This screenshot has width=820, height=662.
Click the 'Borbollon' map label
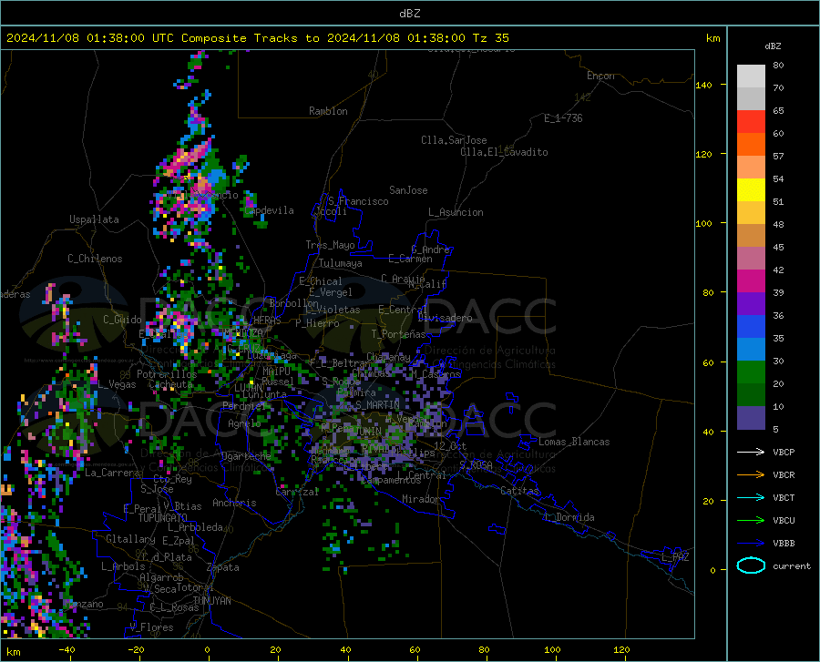click(294, 303)
